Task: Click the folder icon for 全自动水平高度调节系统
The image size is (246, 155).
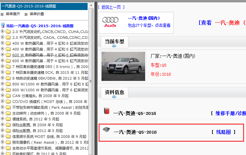Action: point(8,148)
